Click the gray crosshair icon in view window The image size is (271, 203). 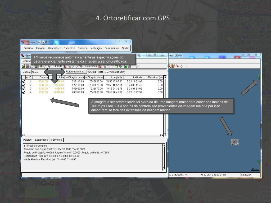click(181, 66)
